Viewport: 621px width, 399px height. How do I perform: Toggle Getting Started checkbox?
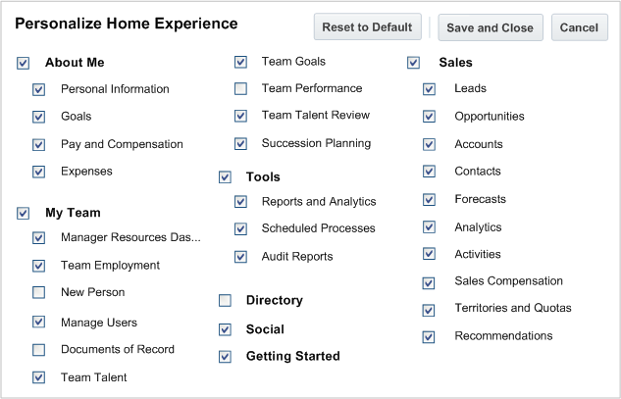point(225,357)
